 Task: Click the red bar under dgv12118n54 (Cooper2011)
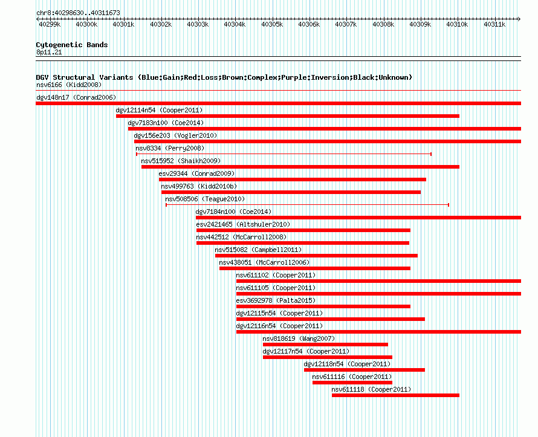(x=365, y=370)
